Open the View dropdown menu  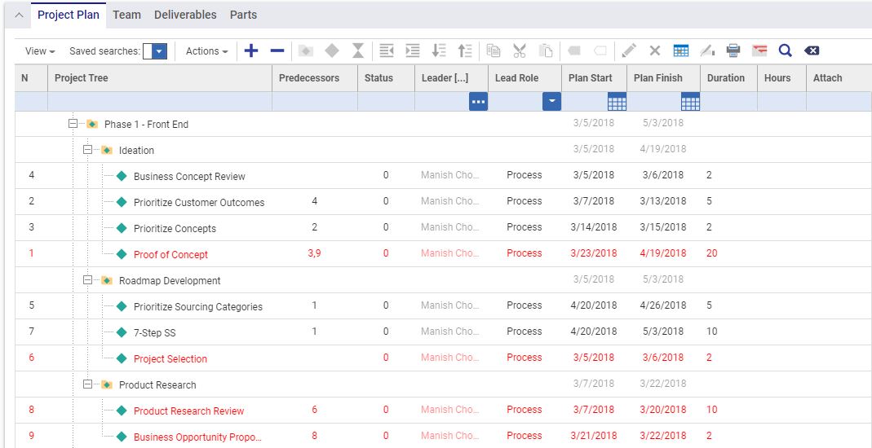tap(40, 51)
